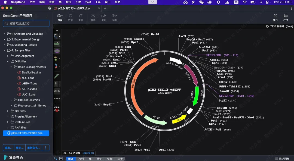Click the 输出... button
294x161 pixels.
coord(8,148)
